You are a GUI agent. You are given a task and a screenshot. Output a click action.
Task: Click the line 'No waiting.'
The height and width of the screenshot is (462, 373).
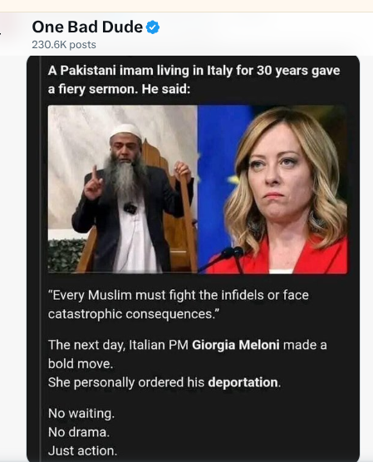81,413
